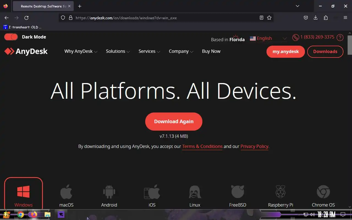
Task: Select the Remote Desktop Software tab
Action: 43,6
